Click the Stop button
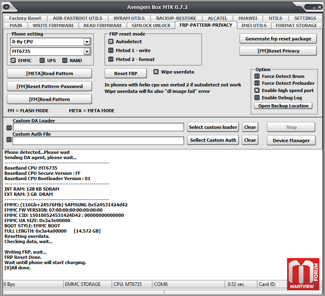Image resolution: width=325 pixels, height=296 pixels. (x=291, y=127)
